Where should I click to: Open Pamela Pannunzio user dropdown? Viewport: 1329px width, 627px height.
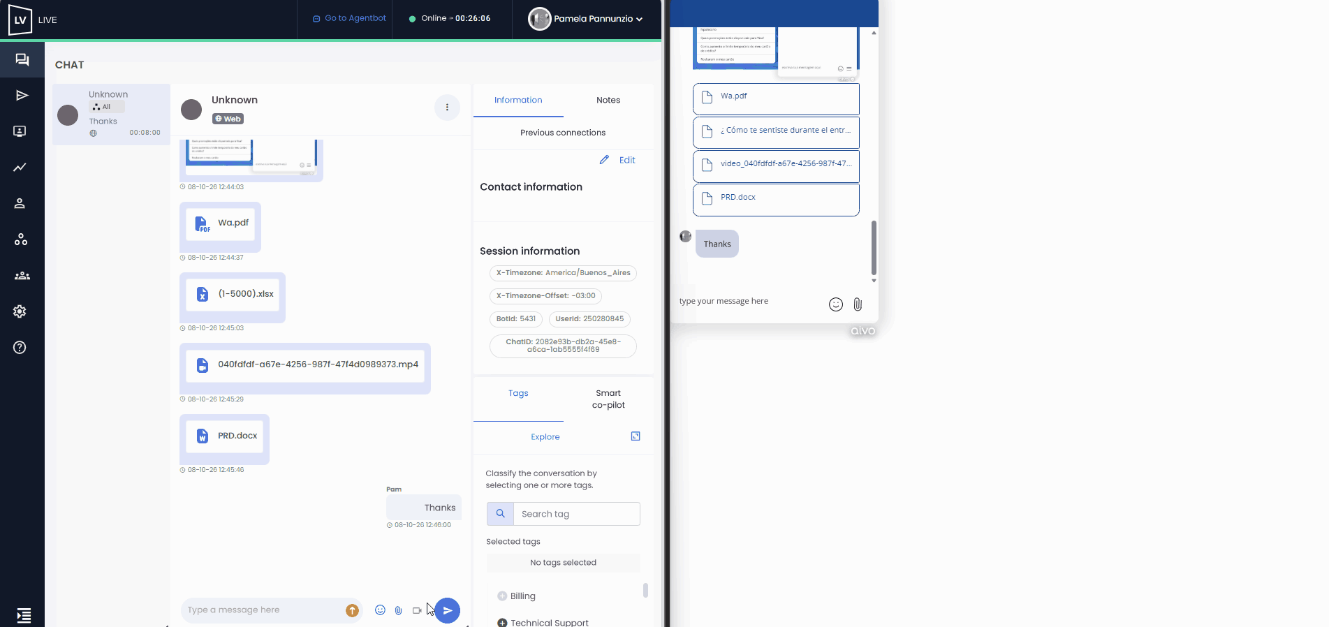click(x=585, y=19)
